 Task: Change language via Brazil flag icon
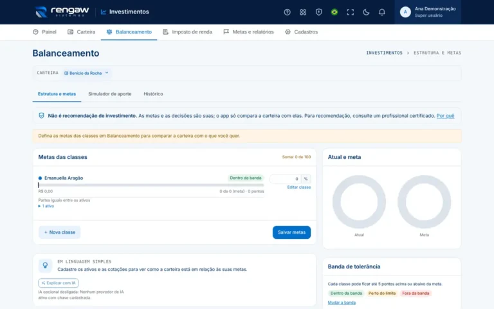click(x=334, y=12)
